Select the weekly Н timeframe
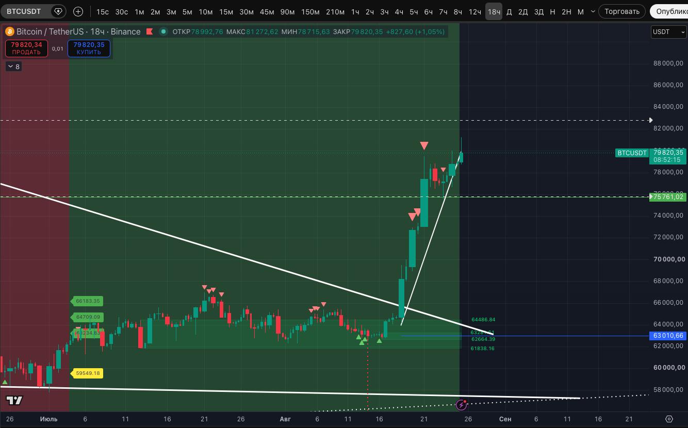Viewport: 688px width, 428px height. [x=552, y=11]
